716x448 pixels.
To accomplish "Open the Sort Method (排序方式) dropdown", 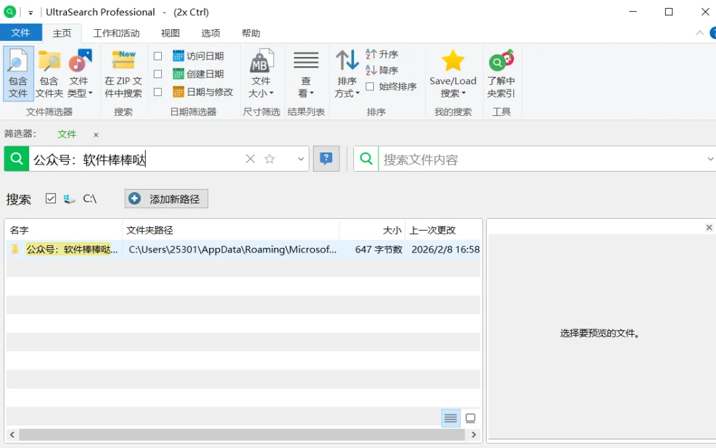I will 347,74.
